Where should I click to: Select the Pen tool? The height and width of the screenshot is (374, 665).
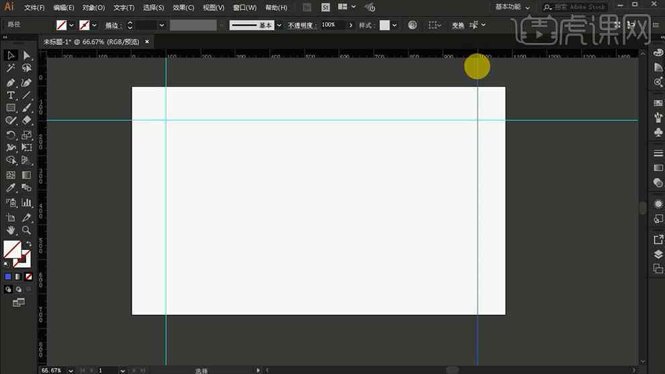(11, 83)
